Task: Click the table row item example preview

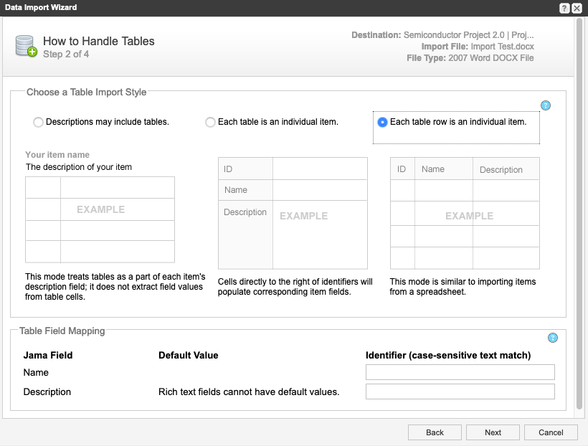Action: pos(465,214)
